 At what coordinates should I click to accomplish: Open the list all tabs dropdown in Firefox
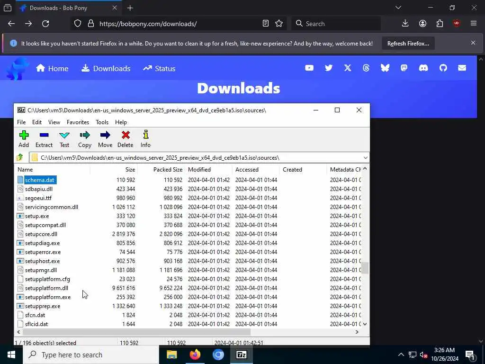[398, 8]
